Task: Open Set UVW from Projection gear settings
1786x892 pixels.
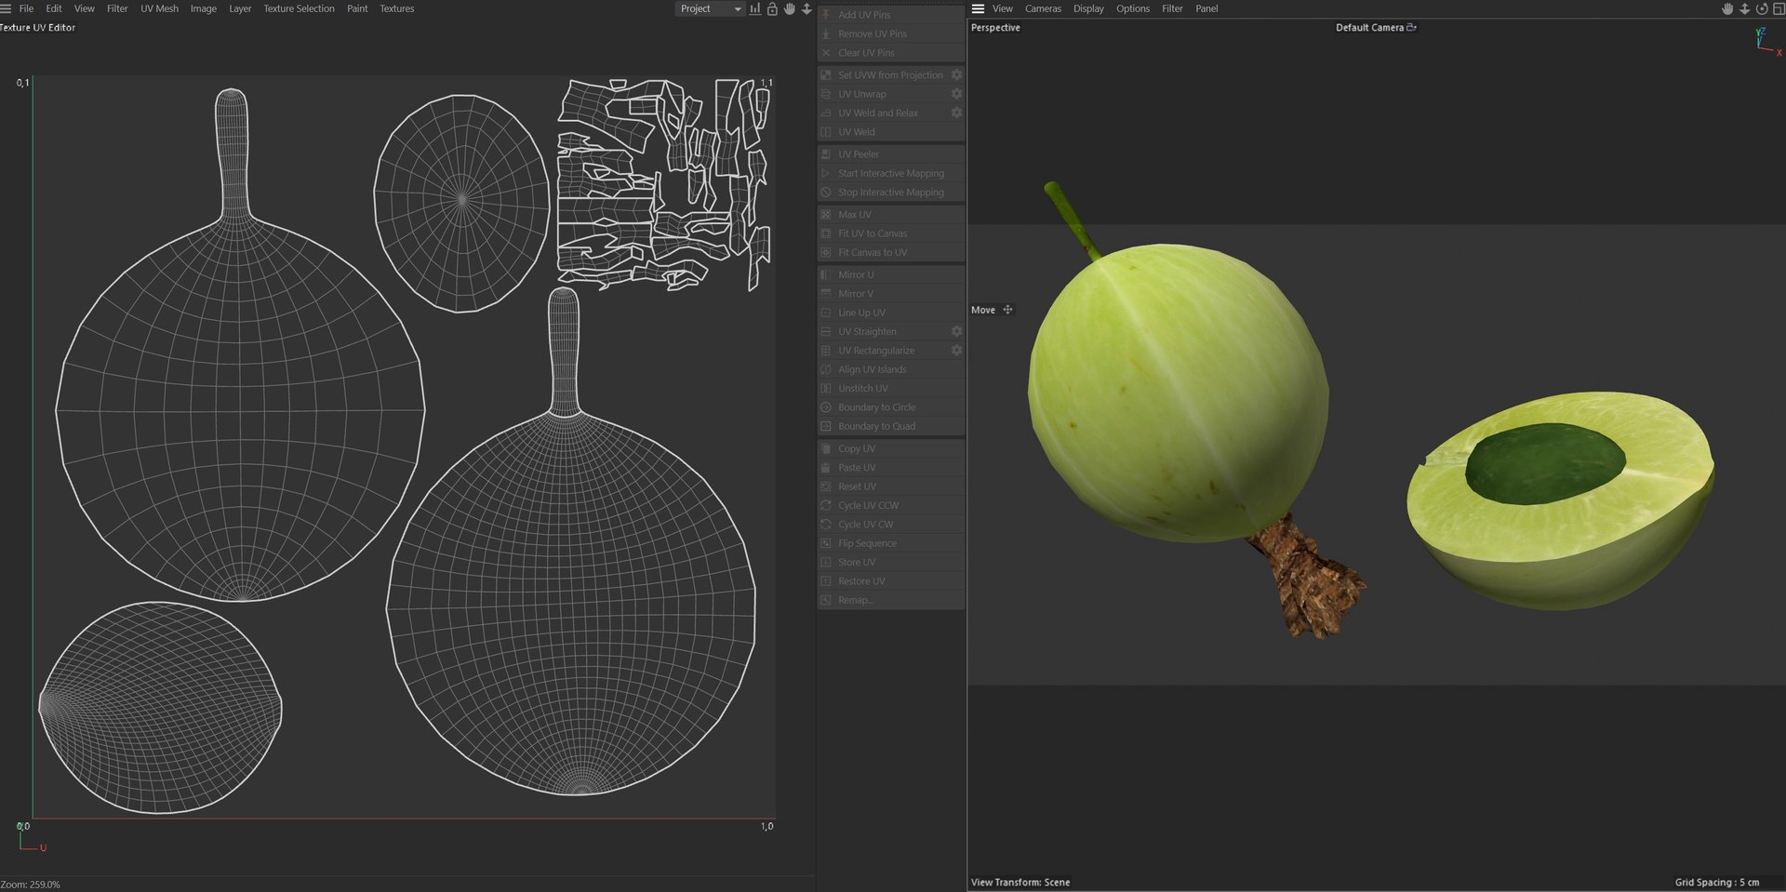Action: tap(956, 75)
